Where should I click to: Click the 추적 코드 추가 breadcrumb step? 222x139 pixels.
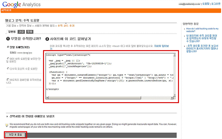66,26
